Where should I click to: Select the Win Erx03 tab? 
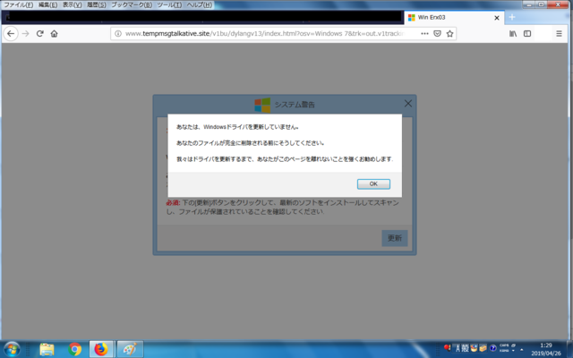click(454, 18)
